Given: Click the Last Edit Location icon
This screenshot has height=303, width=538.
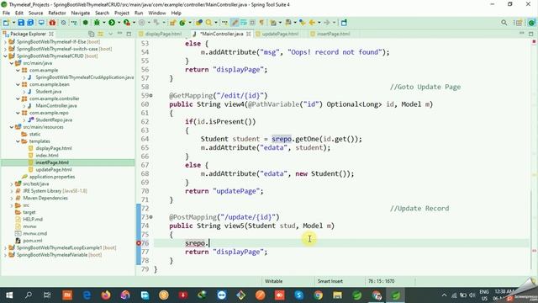Looking at the screenshot, I should pyautogui.click(x=303, y=23).
